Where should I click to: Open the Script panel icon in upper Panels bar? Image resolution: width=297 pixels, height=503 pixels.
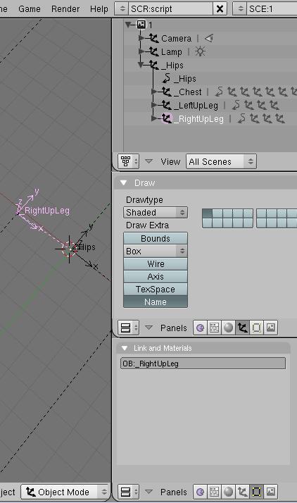tap(215, 328)
